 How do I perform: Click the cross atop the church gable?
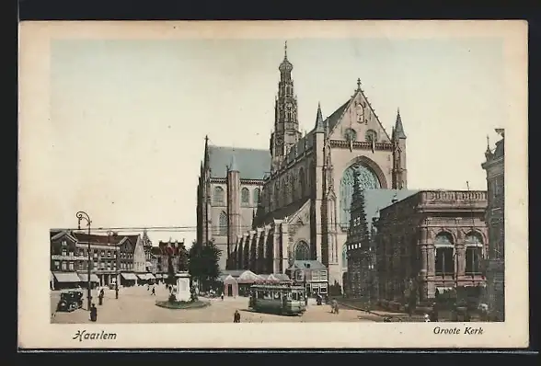tap(359, 83)
